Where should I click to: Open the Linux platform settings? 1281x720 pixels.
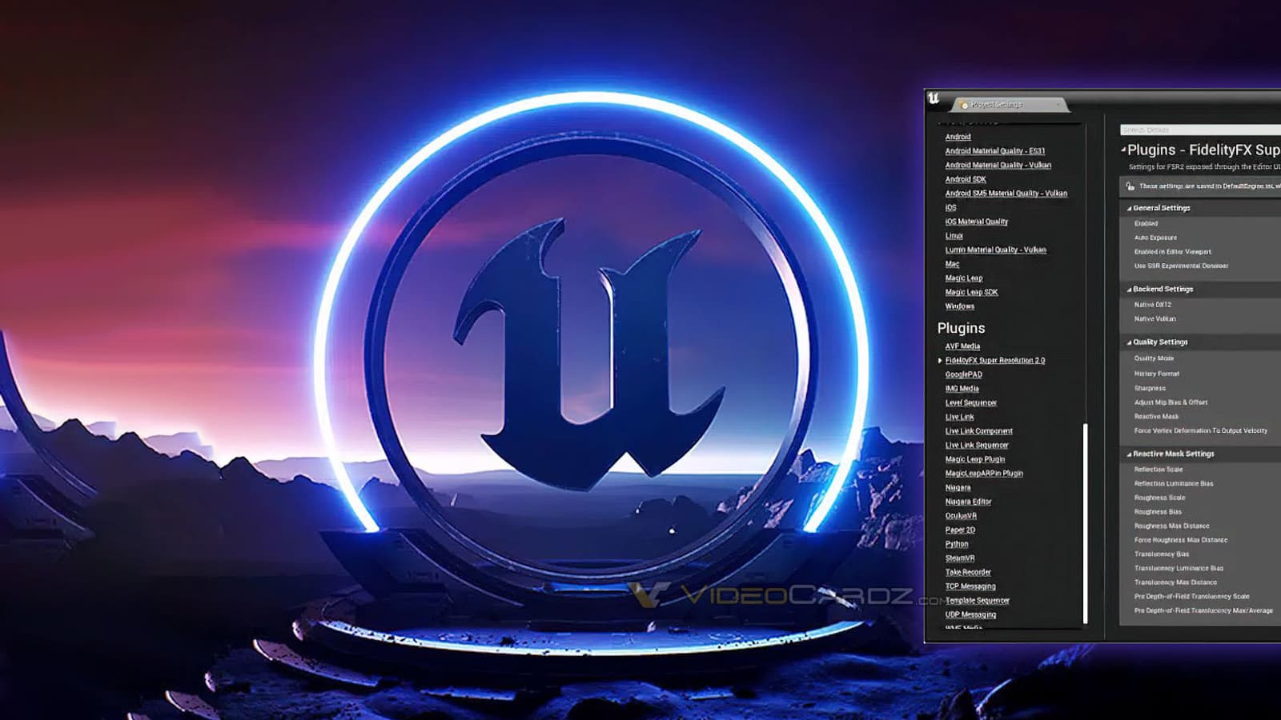[x=954, y=236]
